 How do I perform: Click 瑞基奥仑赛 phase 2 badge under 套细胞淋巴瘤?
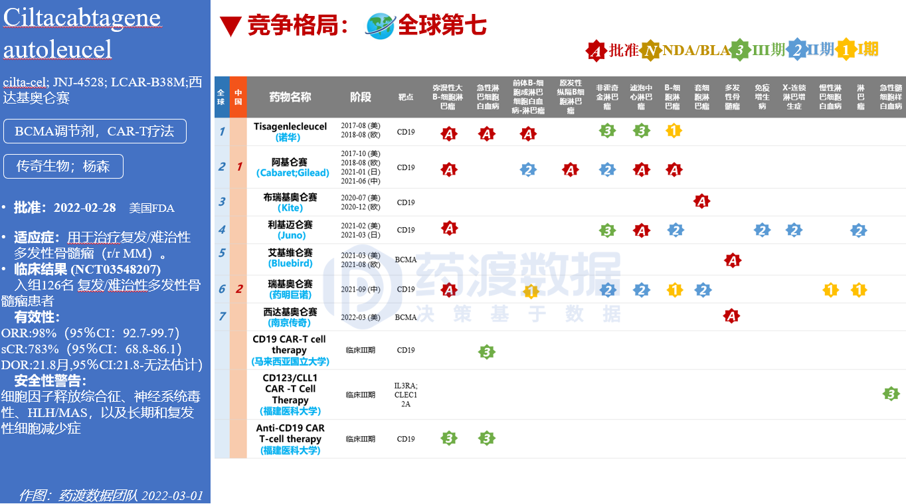pos(703,290)
